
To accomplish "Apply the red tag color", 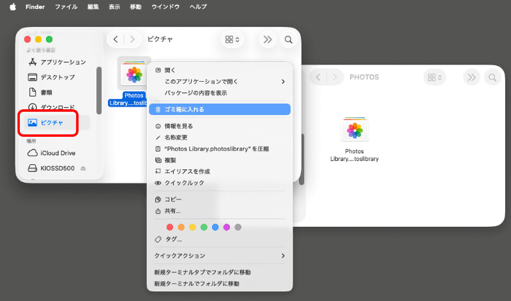I will tap(170, 227).
